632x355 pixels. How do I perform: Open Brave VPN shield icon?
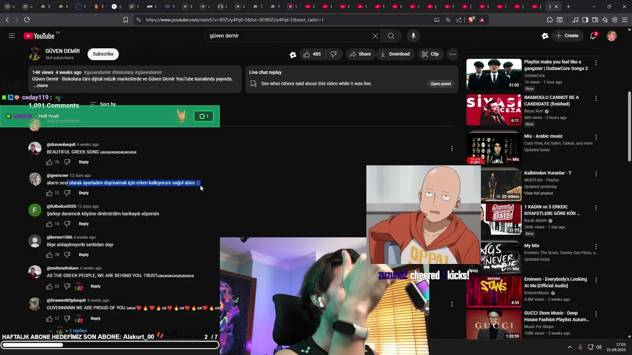(615, 20)
